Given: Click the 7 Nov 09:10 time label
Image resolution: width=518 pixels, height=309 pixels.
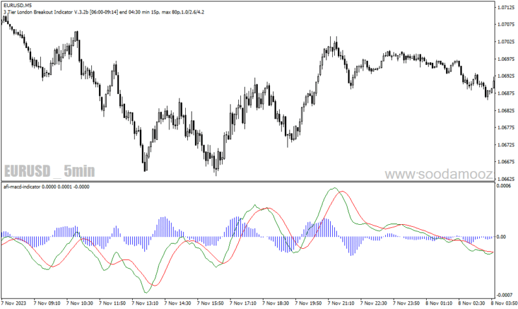Looking at the screenshot, I should click(x=47, y=303).
